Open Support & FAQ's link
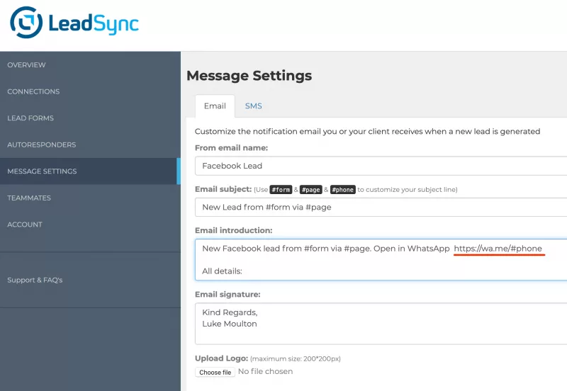 tap(35, 280)
